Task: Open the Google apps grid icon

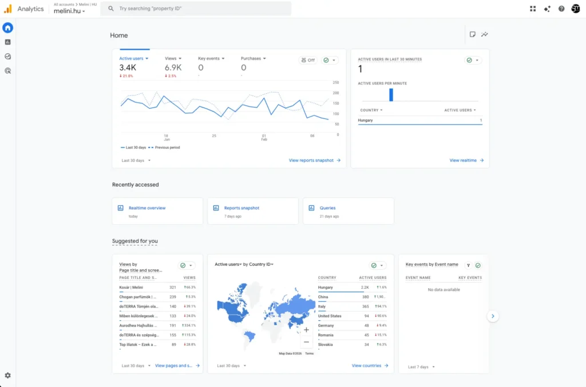Action: point(533,9)
